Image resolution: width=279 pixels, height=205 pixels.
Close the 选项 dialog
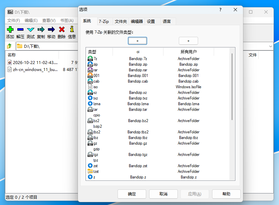tap(235, 10)
